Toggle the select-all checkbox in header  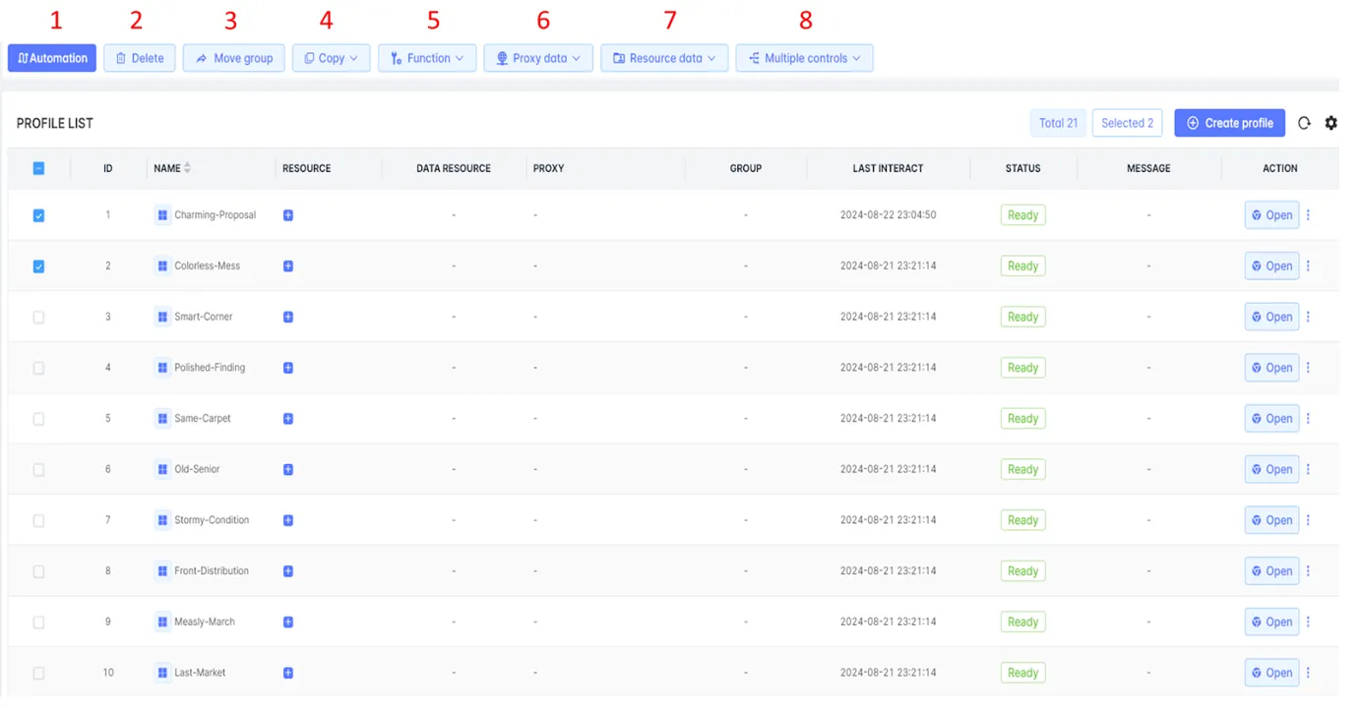[39, 168]
